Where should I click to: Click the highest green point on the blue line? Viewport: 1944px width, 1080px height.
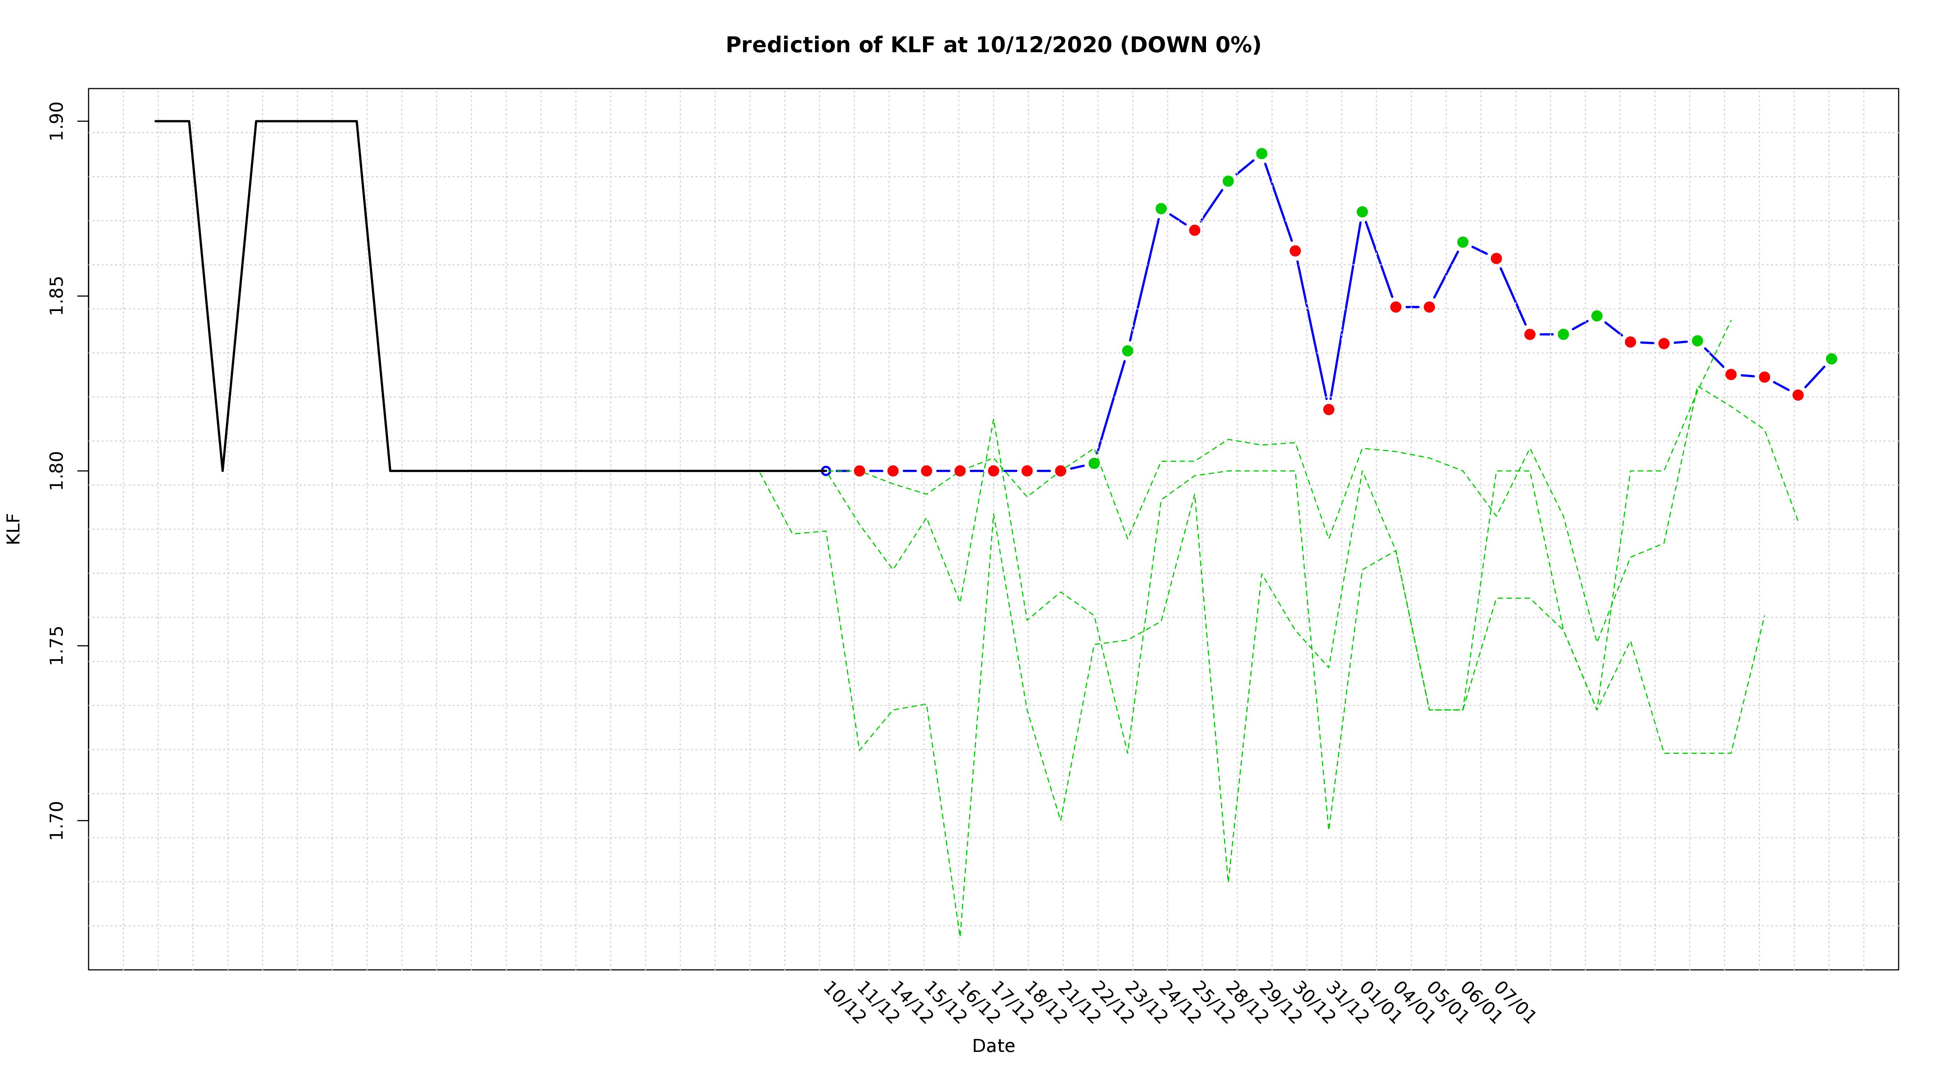(1261, 154)
